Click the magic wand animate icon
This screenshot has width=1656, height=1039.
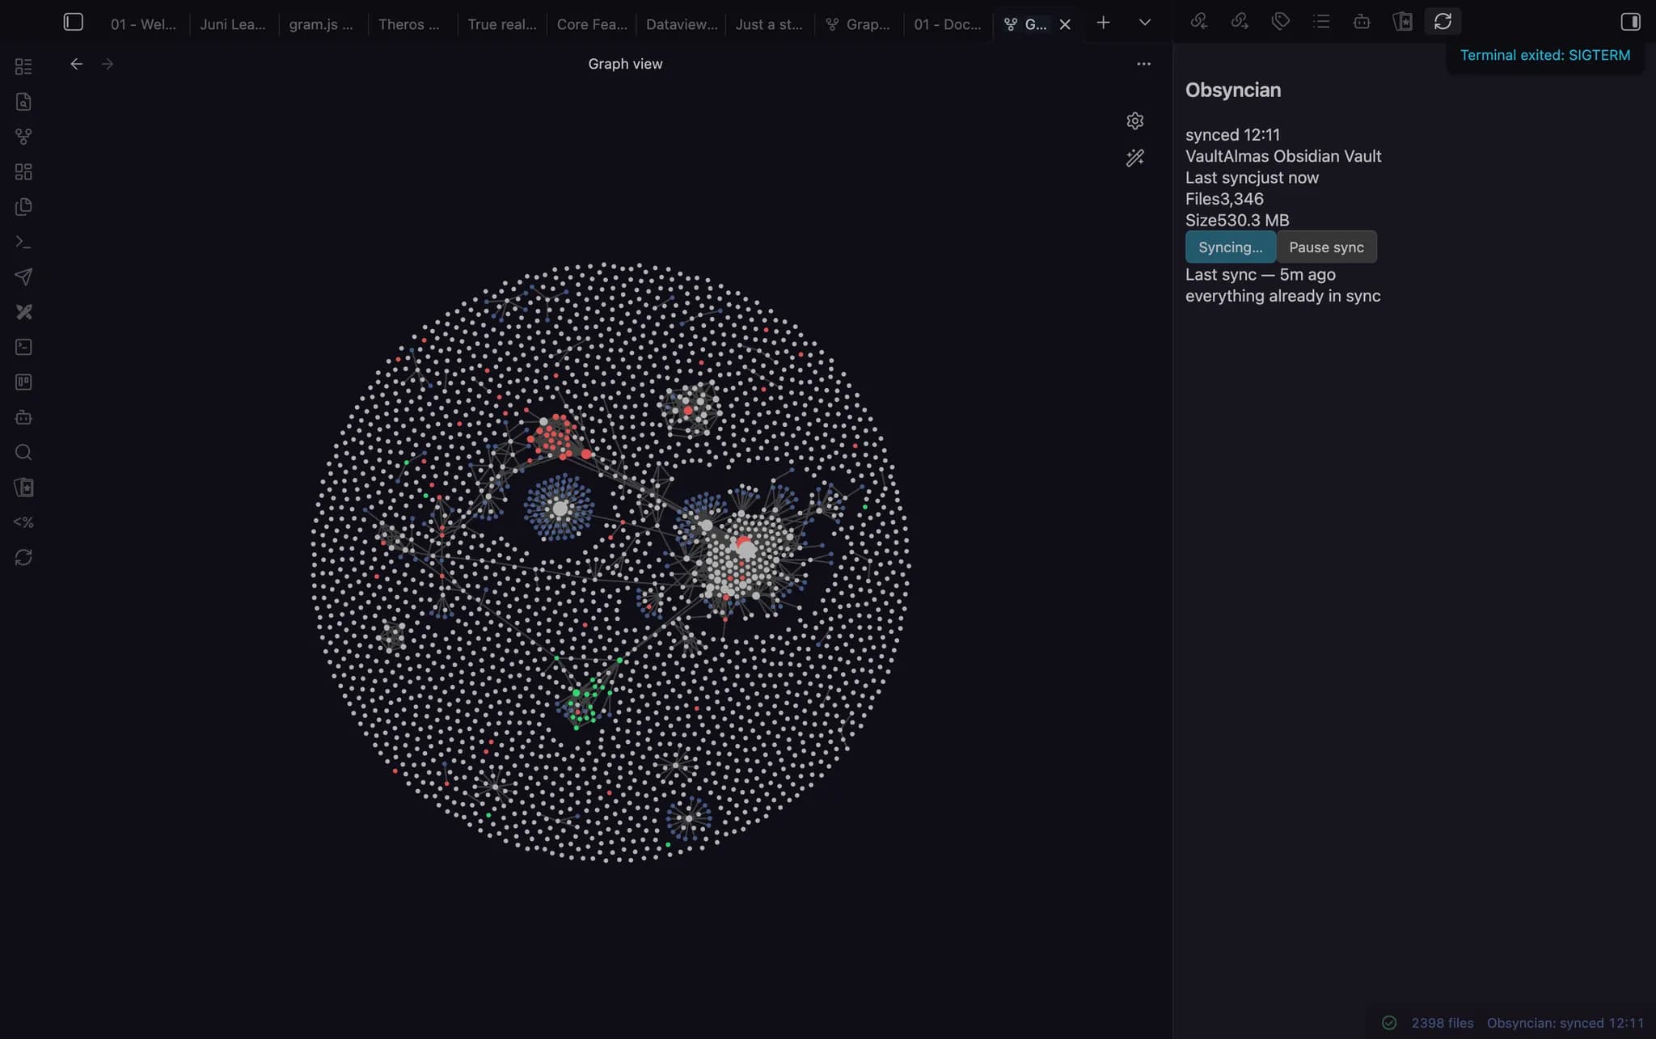pos(1135,158)
